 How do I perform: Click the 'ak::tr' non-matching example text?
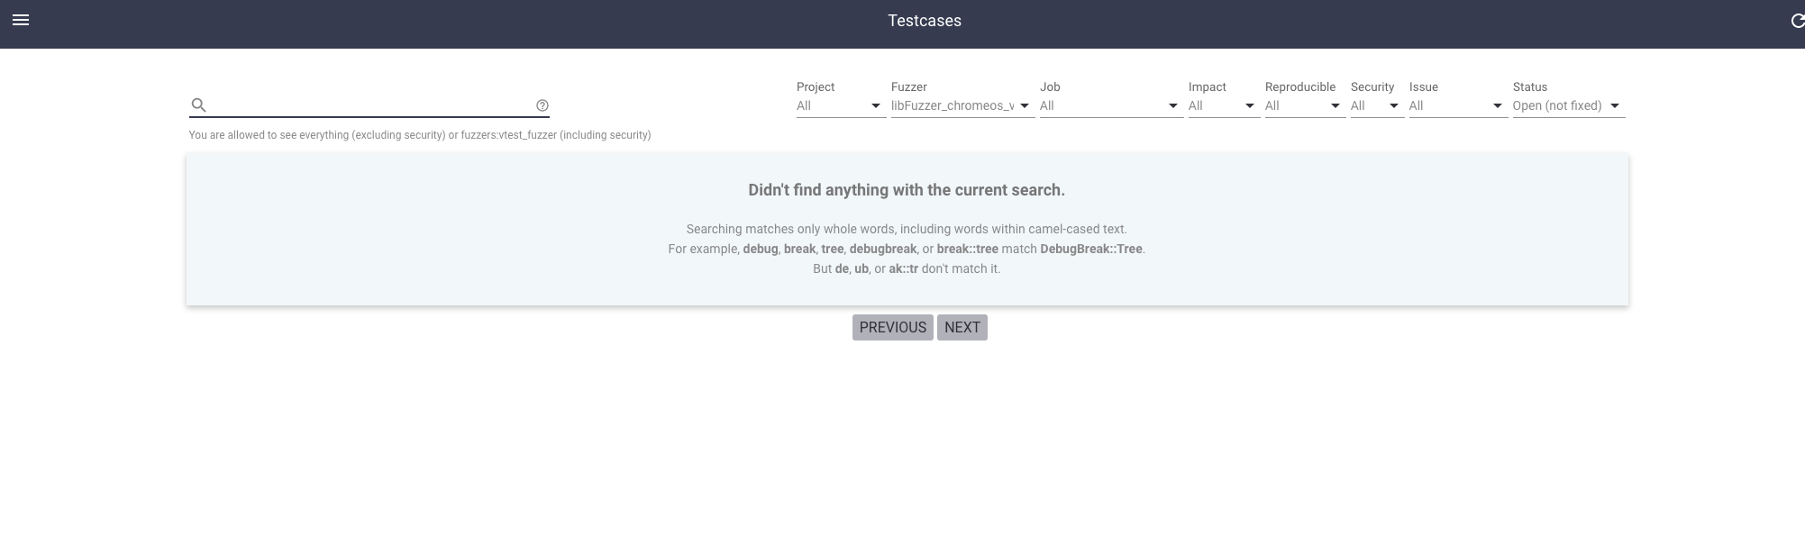[x=904, y=268]
